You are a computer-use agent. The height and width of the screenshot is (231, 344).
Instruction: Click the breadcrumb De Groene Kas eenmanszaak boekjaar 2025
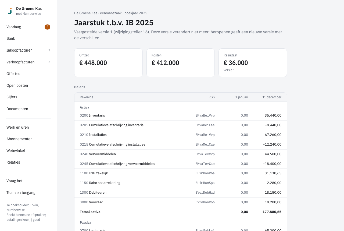(x=111, y=13)
